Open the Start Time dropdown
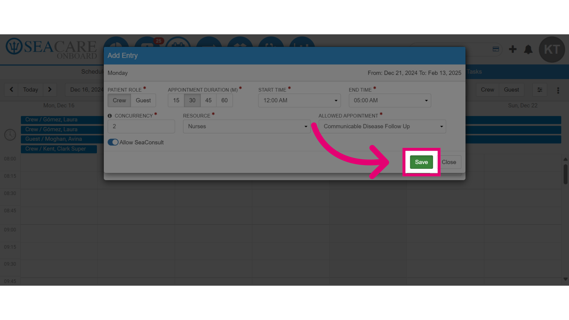Image resolution: width=569 pixels, height=320 pixels. click(299, 100)
